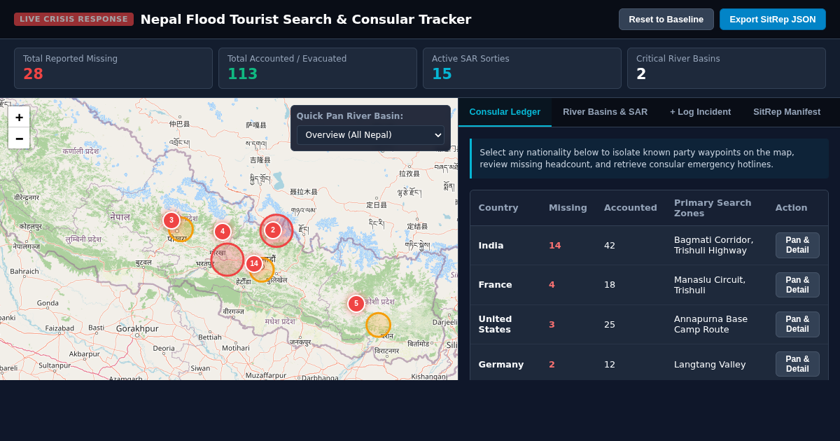This screenshot has height=441, width=840.
Task: Click Pan & Detail for Germany
Action: coord(797,364)
